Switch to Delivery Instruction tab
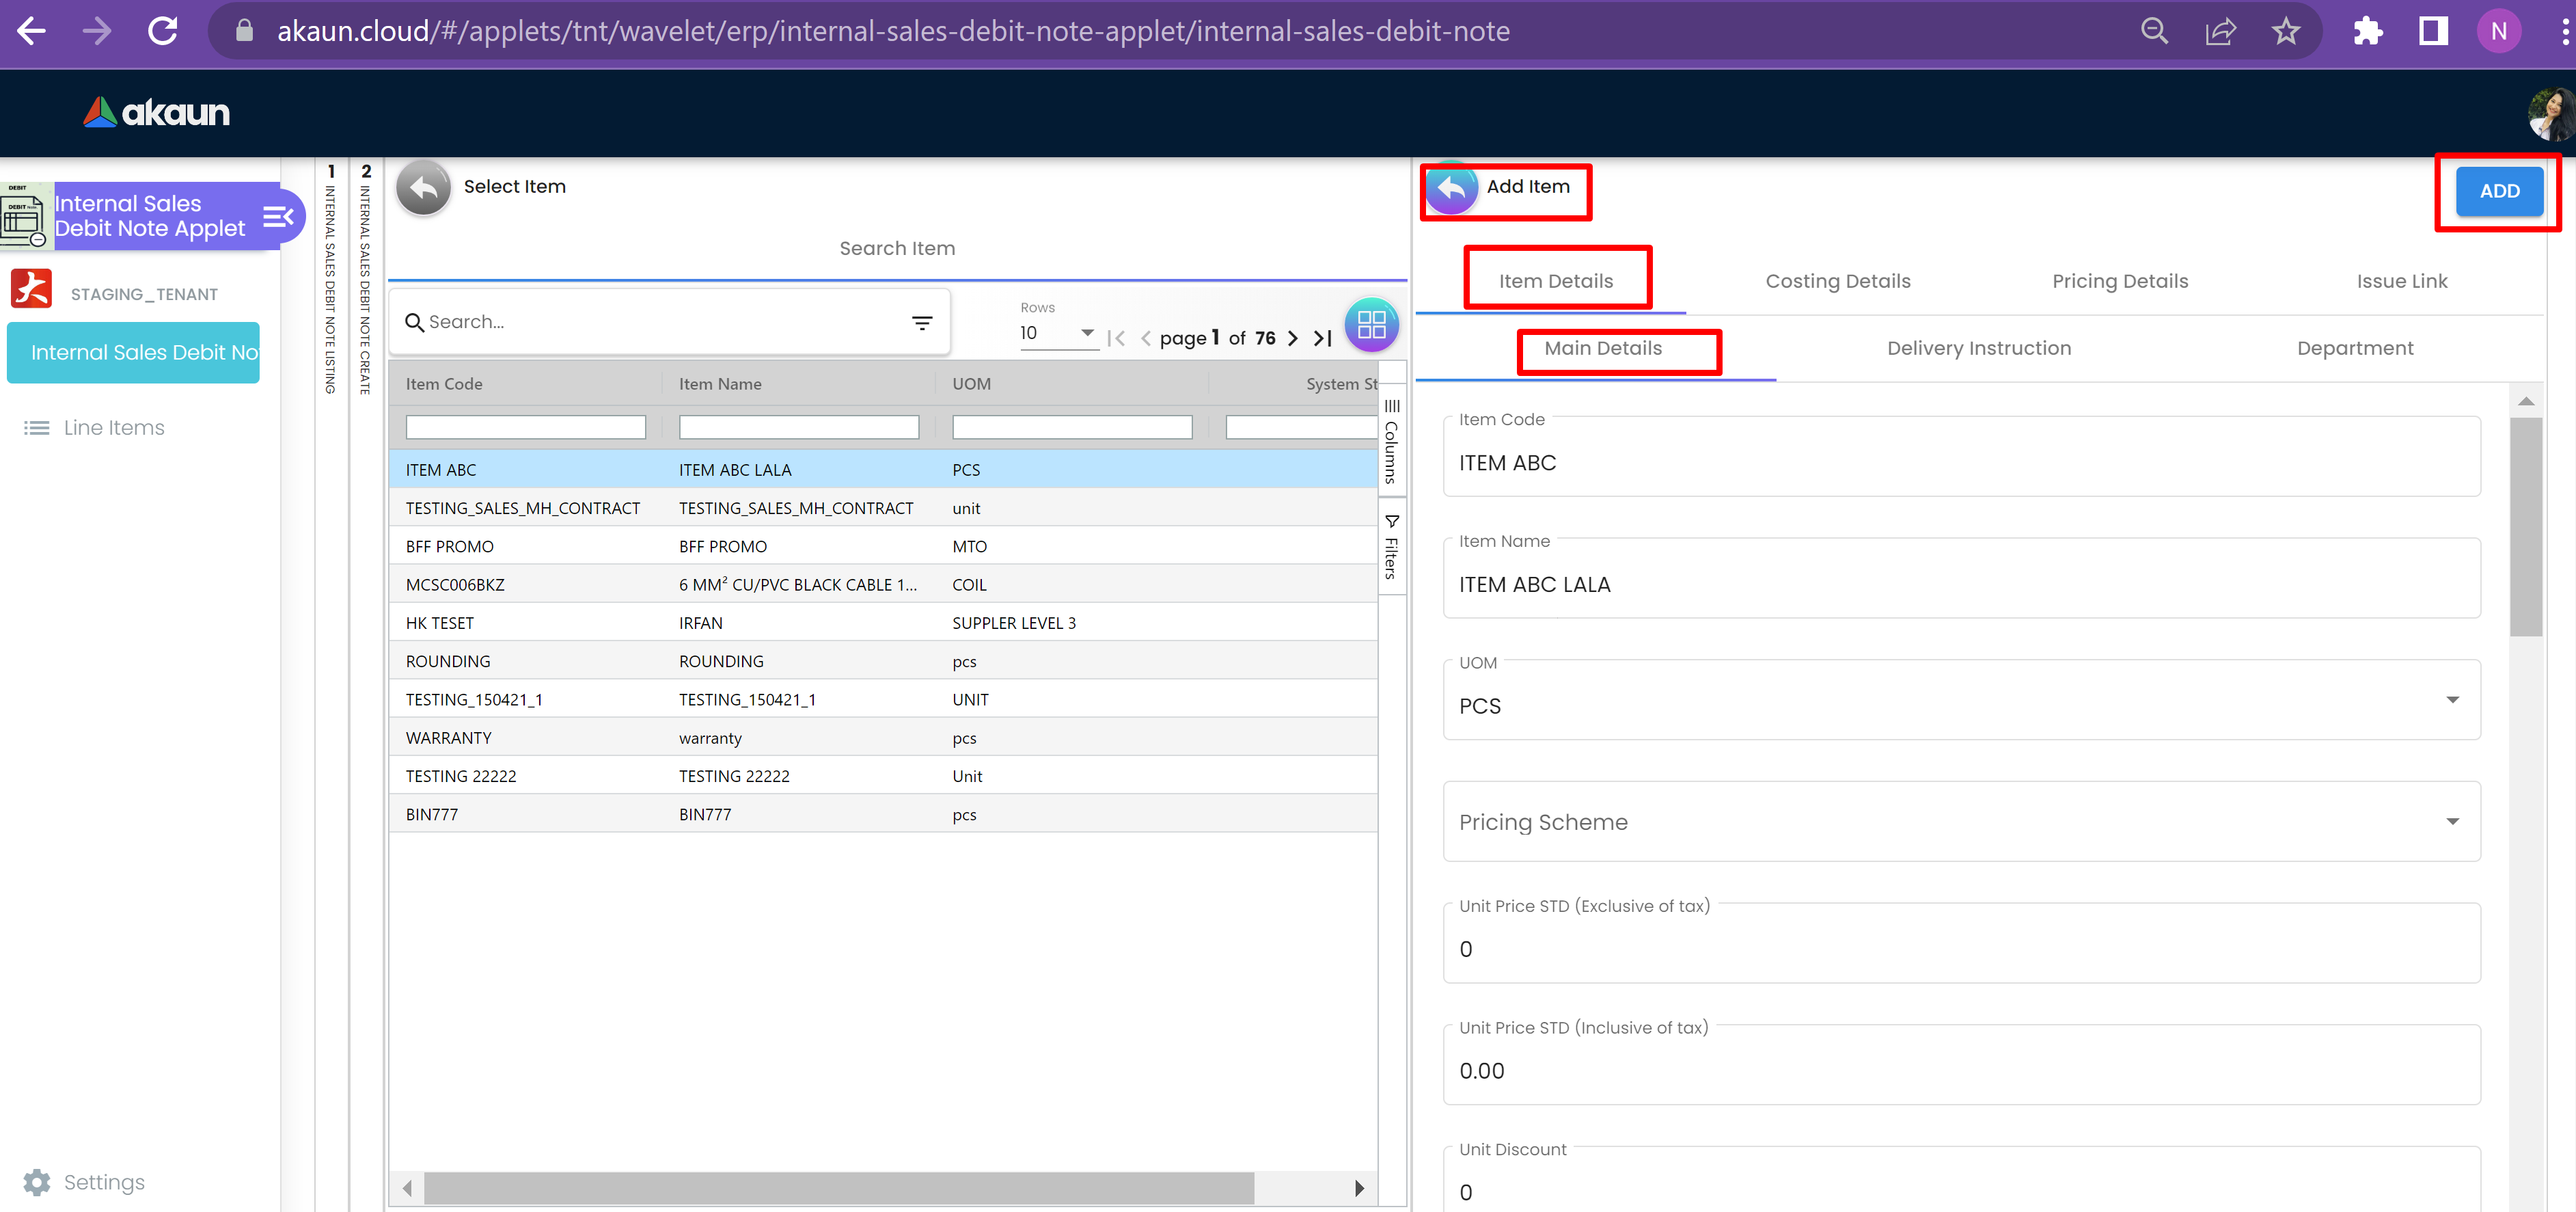2576x1212 pixels. point(1978,348)
